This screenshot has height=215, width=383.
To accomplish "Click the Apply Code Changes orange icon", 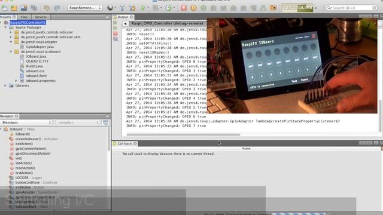I will click(273, 8).
